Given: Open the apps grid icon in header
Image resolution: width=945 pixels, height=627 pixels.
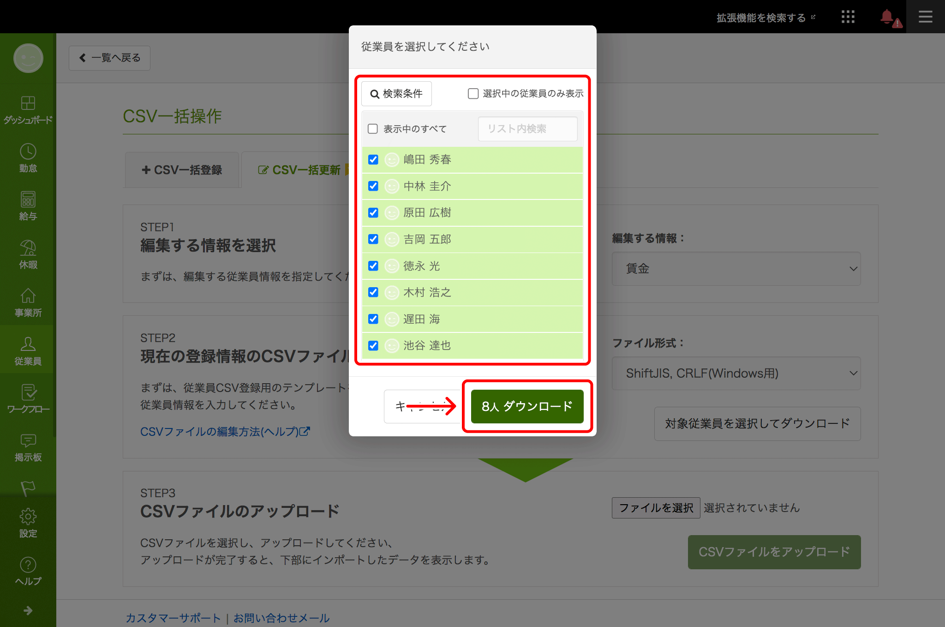Looking at the screenshot, I should tap(848, 17).
